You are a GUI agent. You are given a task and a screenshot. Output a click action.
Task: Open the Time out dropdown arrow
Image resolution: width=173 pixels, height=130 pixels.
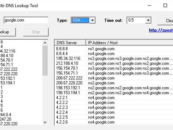pyautogui.click(x=148, y=20)
